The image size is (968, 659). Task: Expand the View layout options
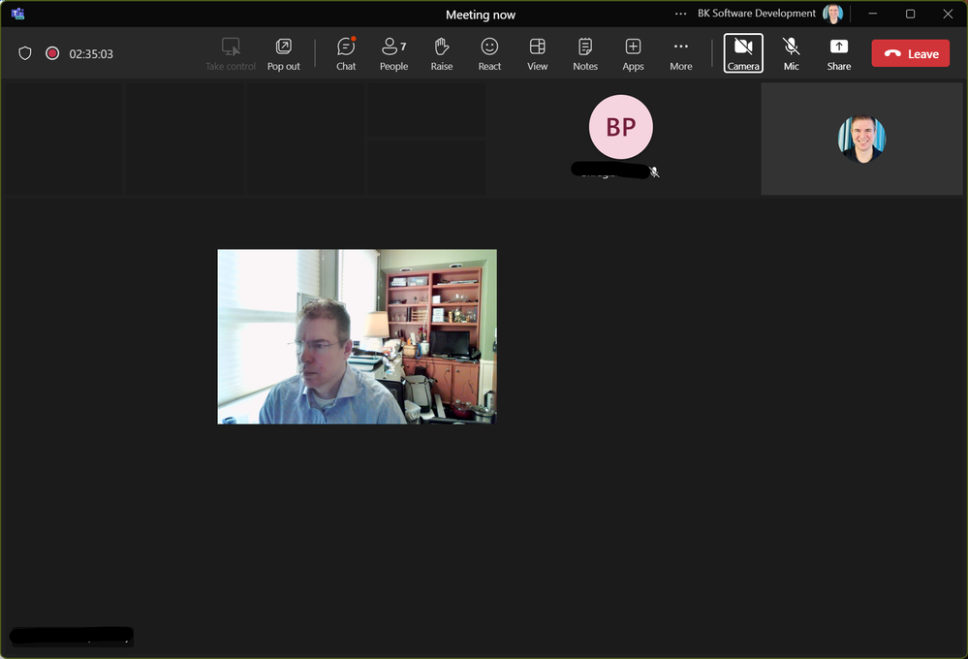tap(537, 53)
